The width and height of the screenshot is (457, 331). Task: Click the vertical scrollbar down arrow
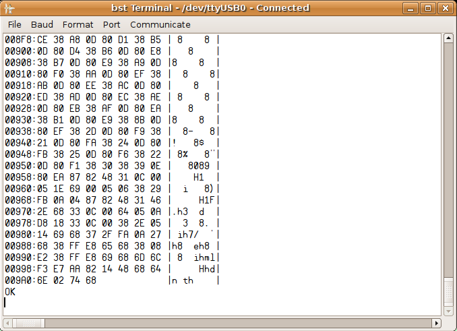point(448,311)
